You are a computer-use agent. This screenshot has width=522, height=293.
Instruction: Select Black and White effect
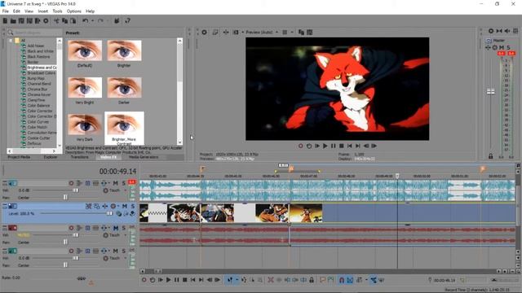point(40,51)
